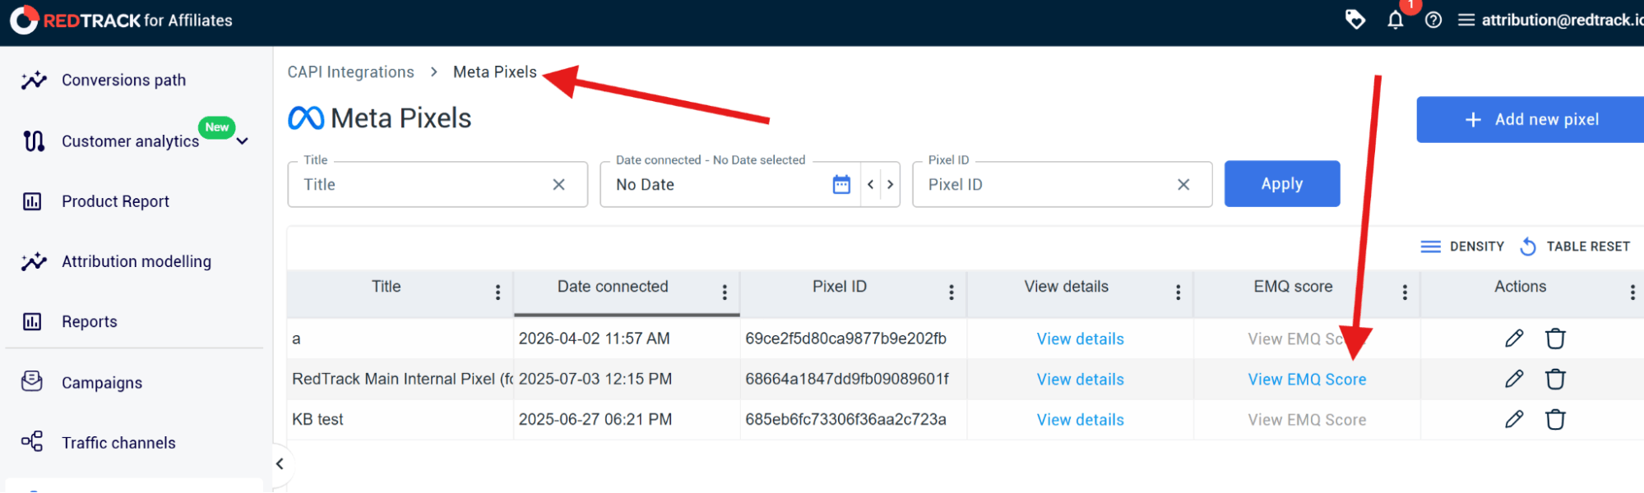Screen dimensions: 1644x493
Task: Click the Traffic channels sidebar icon
Action: (x=32, y=442)
